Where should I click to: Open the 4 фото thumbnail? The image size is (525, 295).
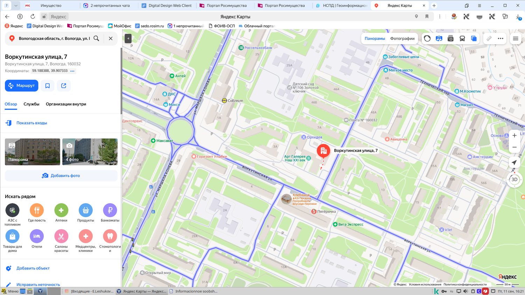pyautogui.click(x=90, y=152)
